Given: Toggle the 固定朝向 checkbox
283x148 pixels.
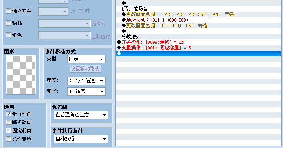Looking at the screenshot, I should click(8, 130).
